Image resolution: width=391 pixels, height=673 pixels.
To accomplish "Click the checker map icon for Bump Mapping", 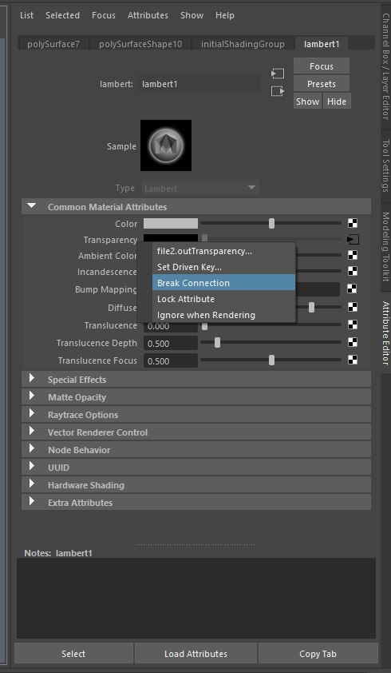I will tap(353, 289).
